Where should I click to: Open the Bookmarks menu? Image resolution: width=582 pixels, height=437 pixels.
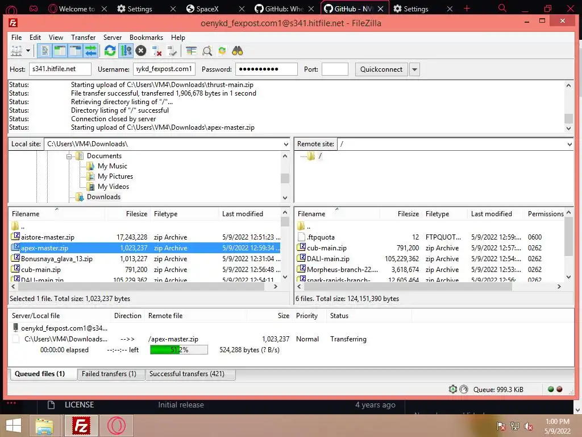tap(146, 37)
